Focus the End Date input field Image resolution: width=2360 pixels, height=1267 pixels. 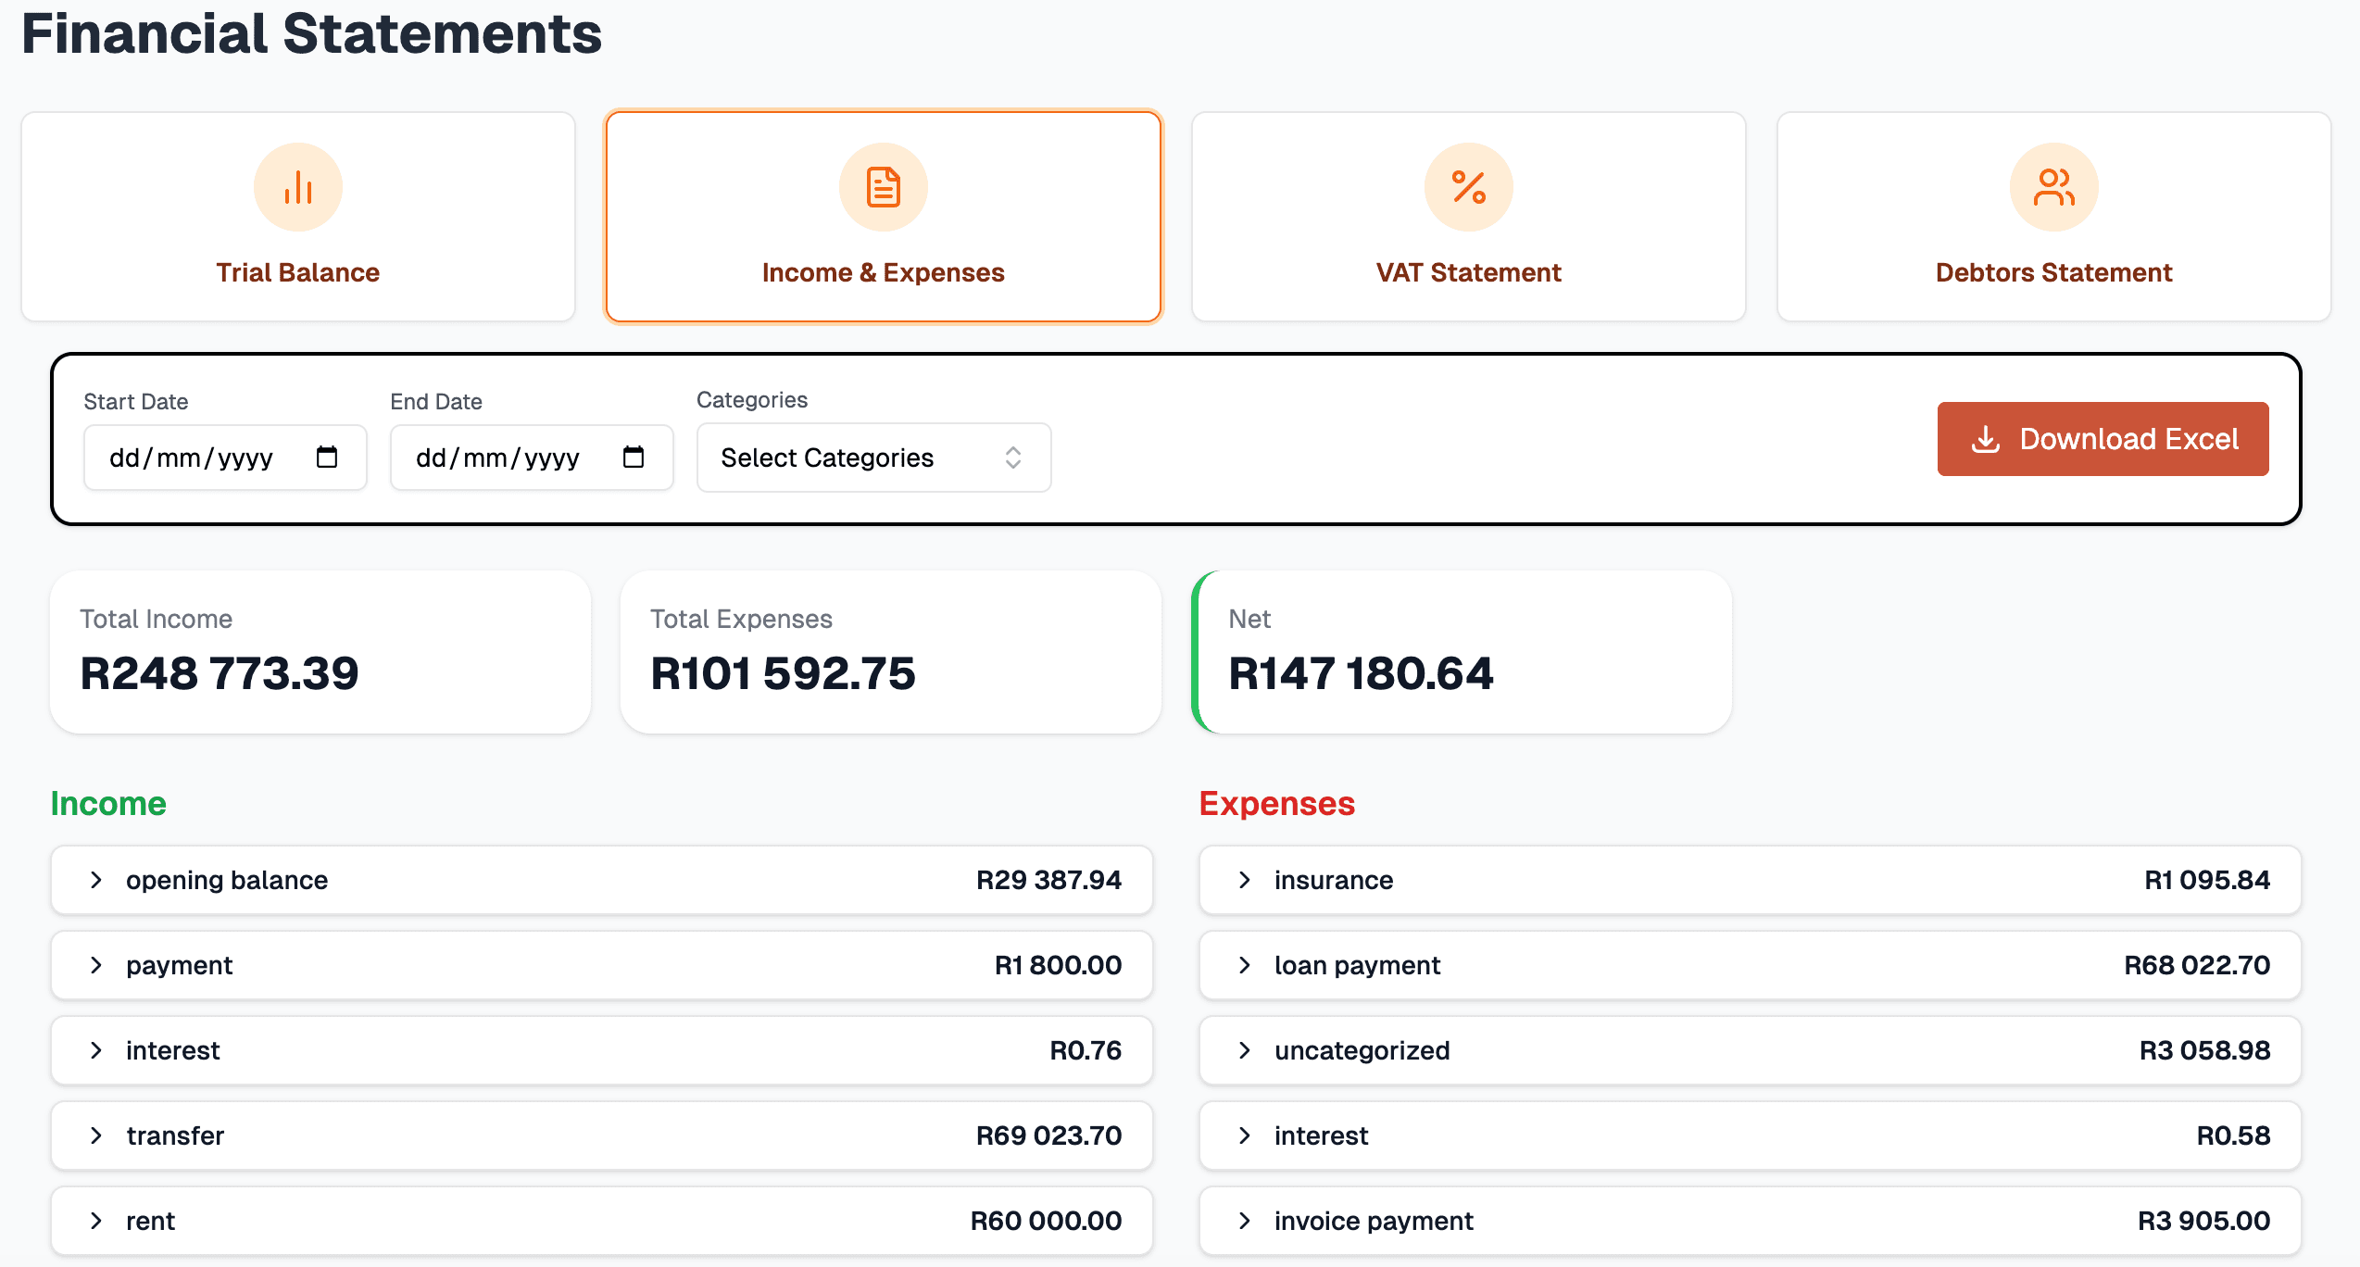(532, 458)
